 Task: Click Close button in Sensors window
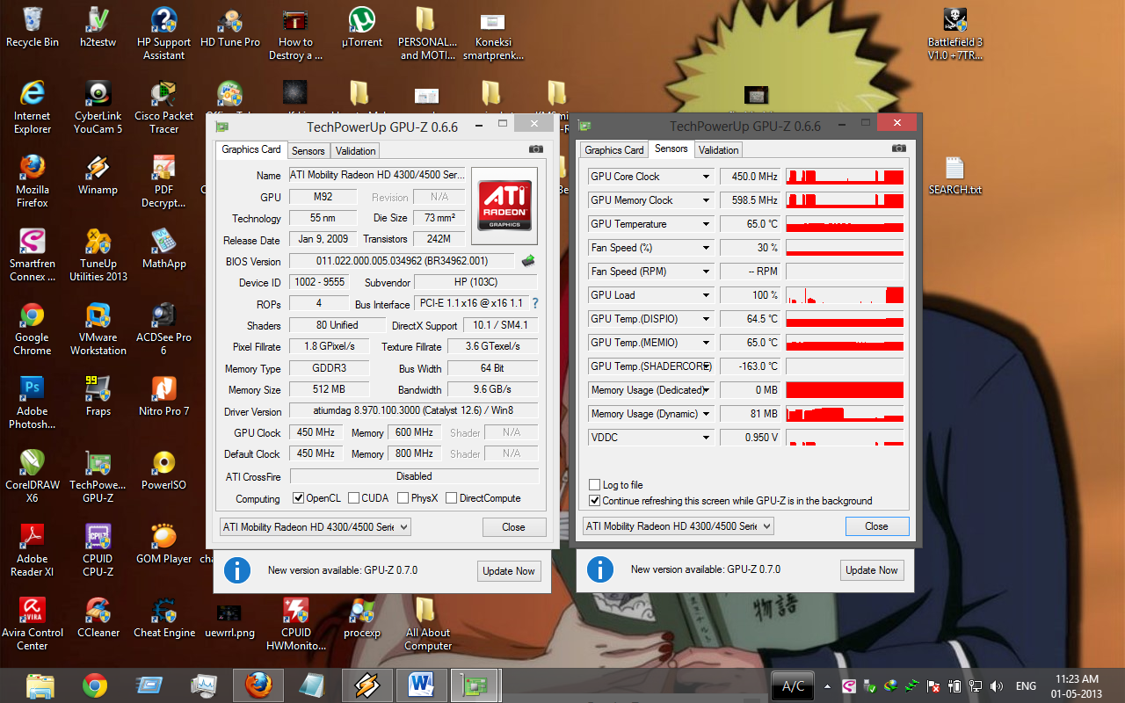point(876,526)
